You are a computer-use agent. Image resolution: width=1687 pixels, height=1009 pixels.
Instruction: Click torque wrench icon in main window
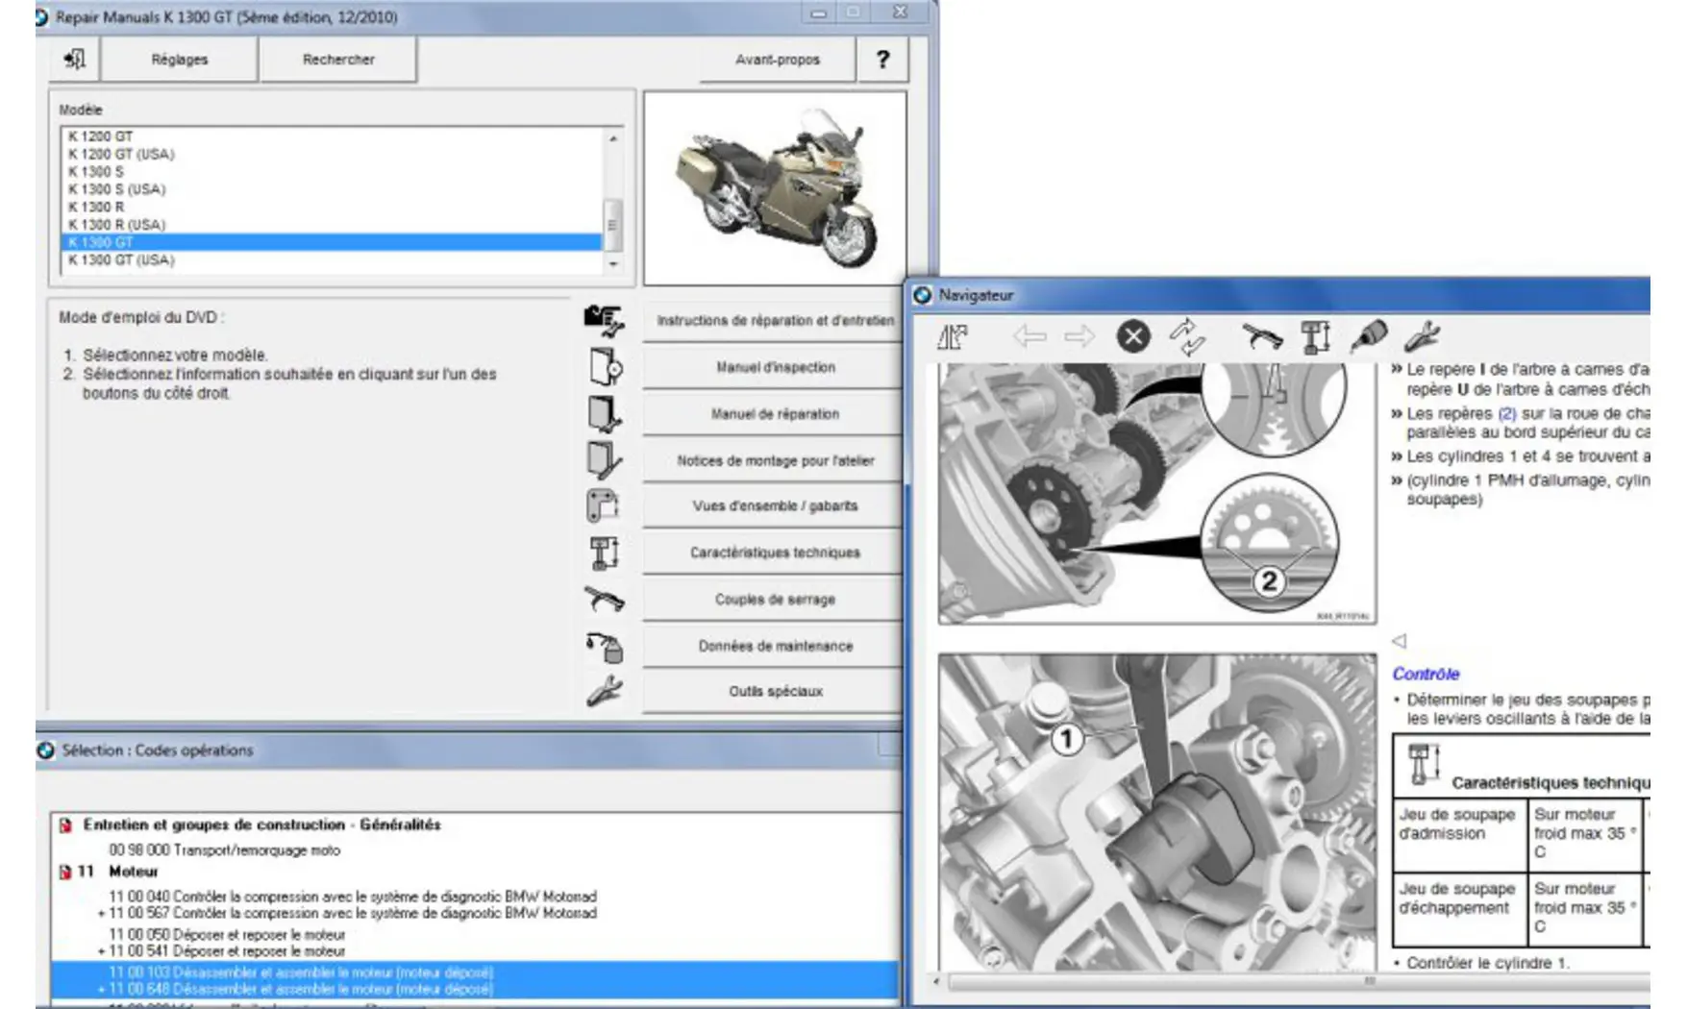[x=605, y=600]
